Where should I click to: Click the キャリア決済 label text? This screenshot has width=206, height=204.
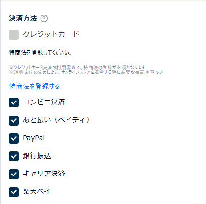pyautogui.click(x=44, y=174)
